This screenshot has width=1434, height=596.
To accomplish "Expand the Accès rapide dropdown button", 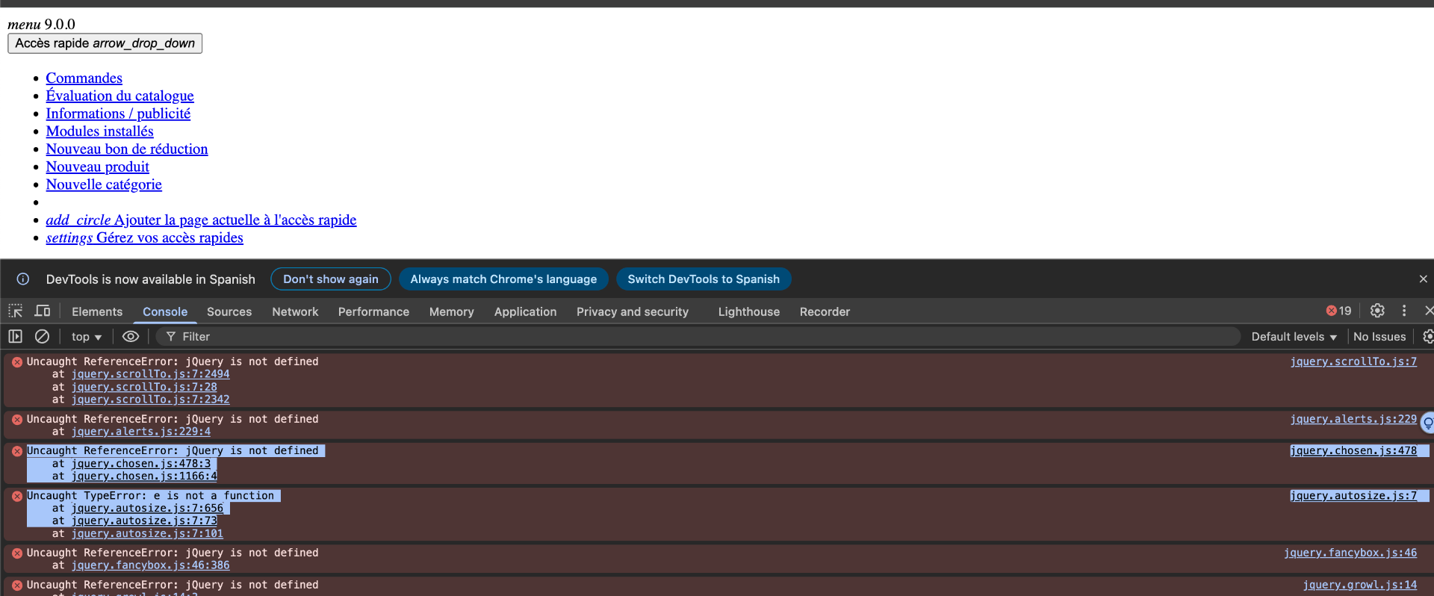I will [105, 43].
